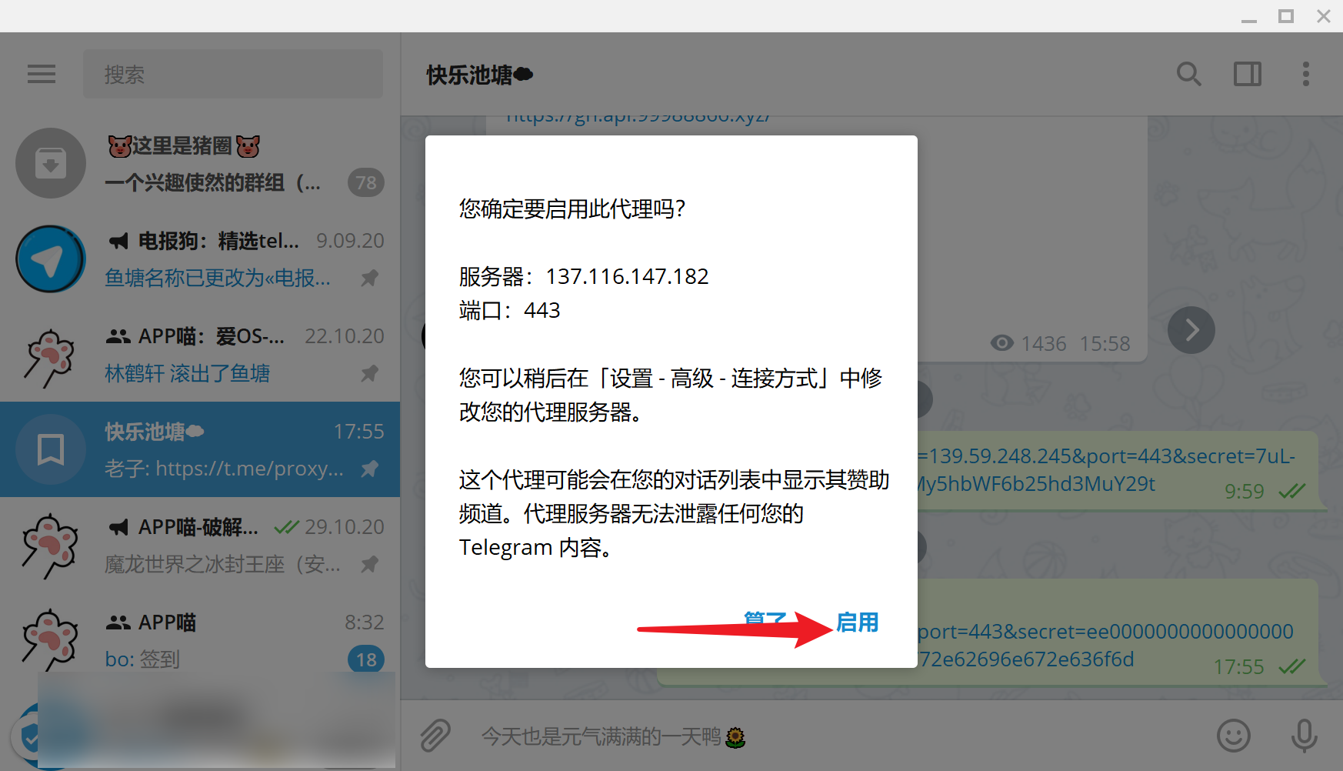Search inside the chat with magnifier icon
The height and width of the screenshot is (771, 1343).
pos(1189,74)
